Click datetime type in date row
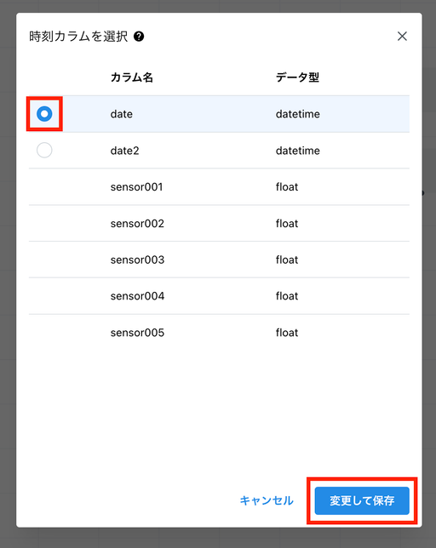436x548 pixels. point(297,114)
